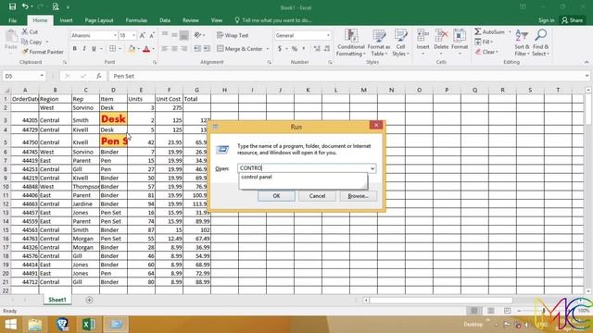
Task: Click the Wrap Text button
Action: (x=233, y=35)
